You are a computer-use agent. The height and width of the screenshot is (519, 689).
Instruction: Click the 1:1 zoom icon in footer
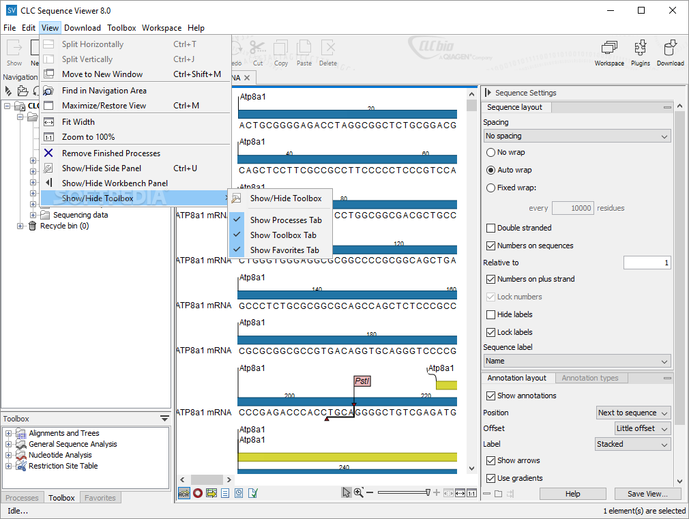click(x=471, y=493)
